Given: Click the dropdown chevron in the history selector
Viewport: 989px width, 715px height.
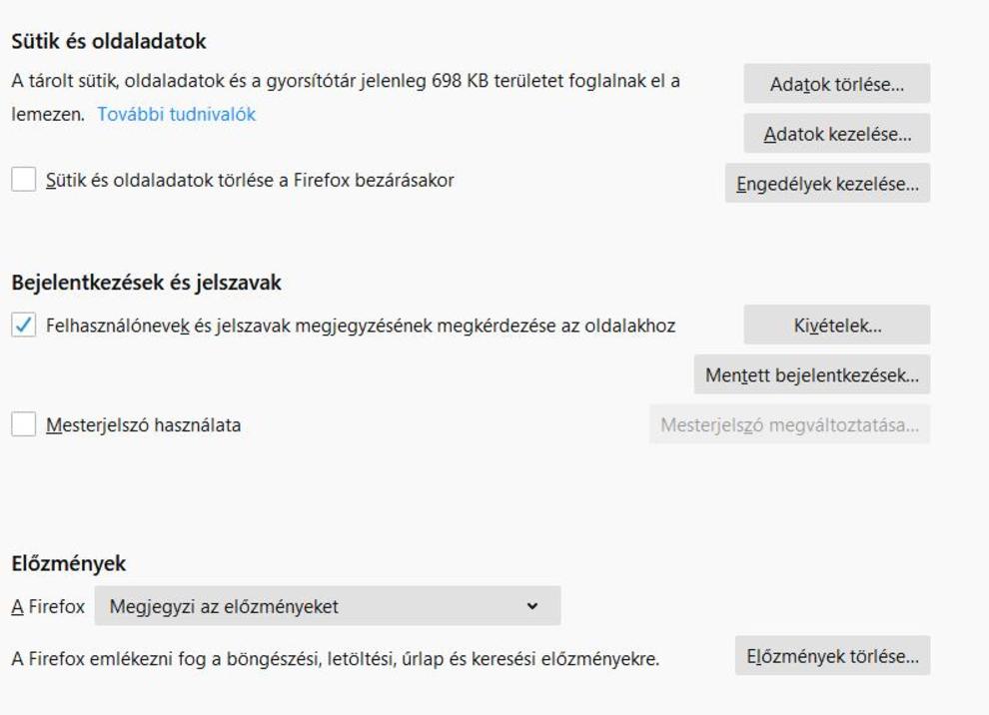Looking at the screenshot, I should (x=531, y=606).
